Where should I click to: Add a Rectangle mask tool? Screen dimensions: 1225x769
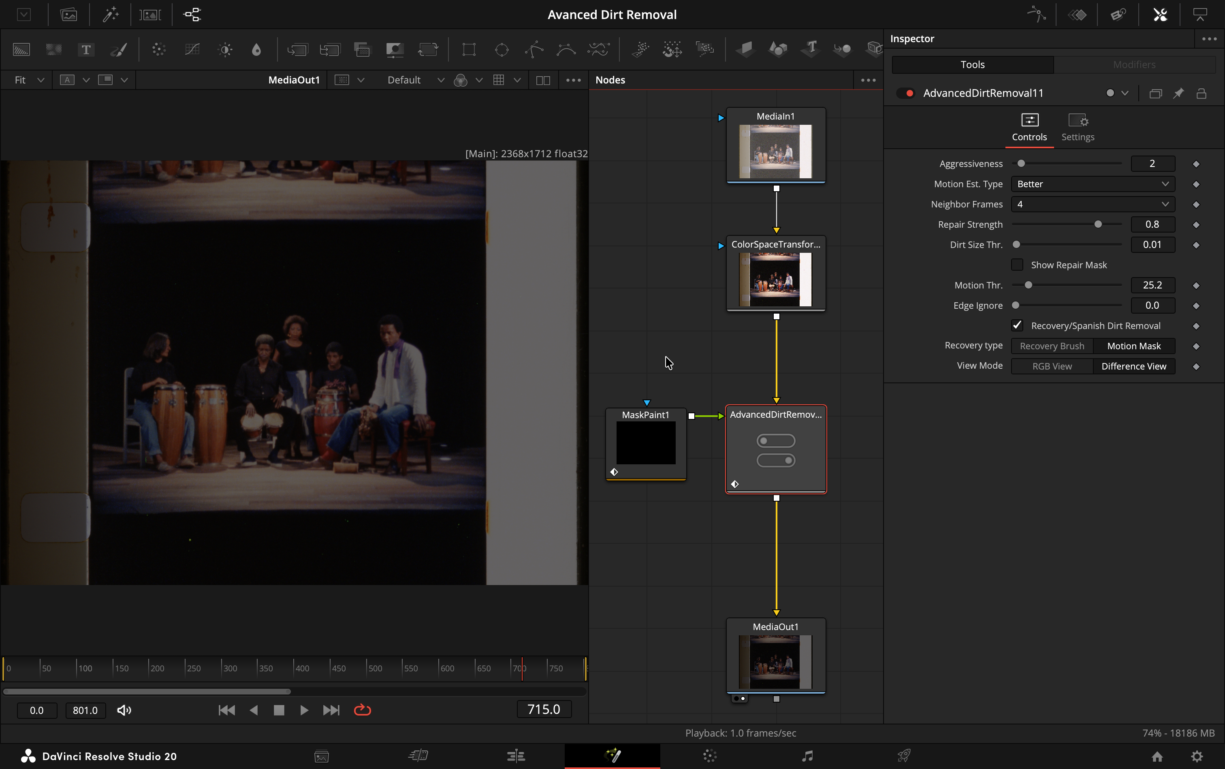click(468, 49)
